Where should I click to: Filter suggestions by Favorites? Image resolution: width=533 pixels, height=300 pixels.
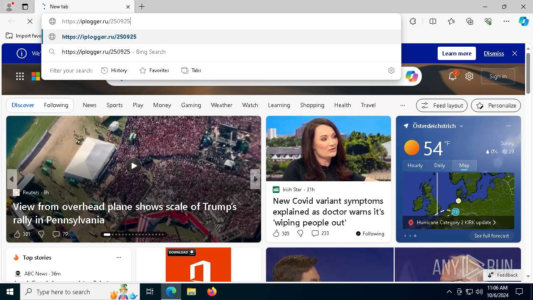tap(154, 70)
